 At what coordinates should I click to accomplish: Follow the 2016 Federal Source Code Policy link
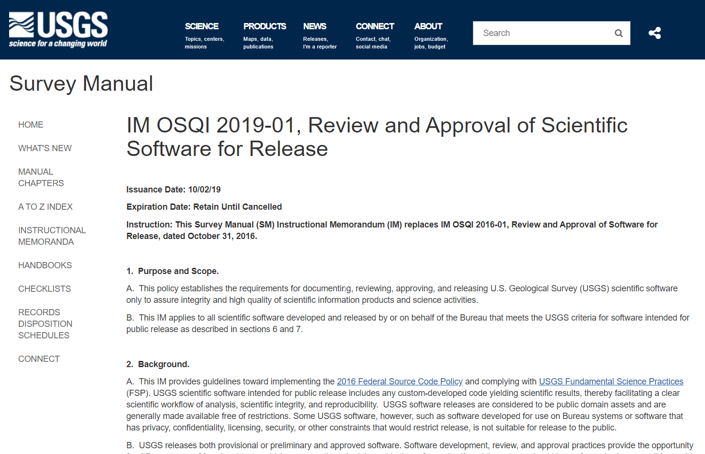click(x=399, y=382)
